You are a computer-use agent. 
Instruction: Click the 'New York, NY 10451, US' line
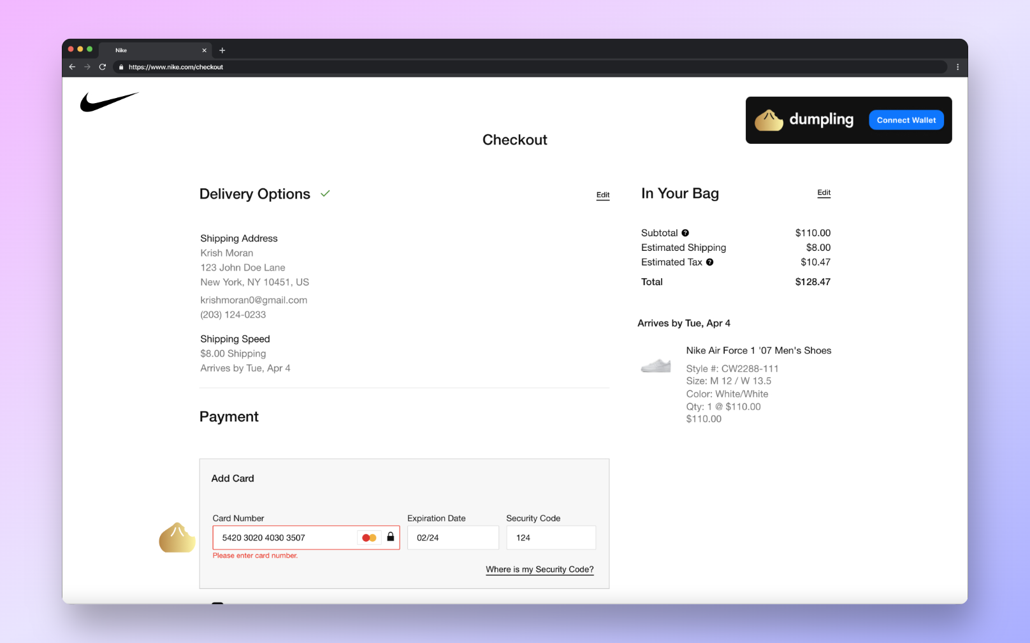pos(255,283)
